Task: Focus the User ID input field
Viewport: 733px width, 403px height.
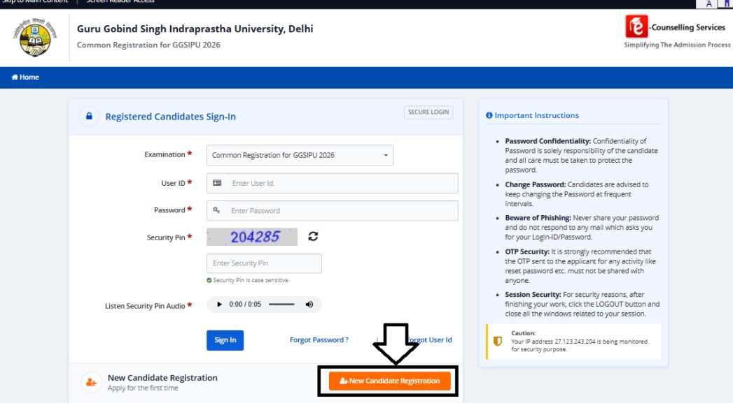Action: (x=333, y=183)
